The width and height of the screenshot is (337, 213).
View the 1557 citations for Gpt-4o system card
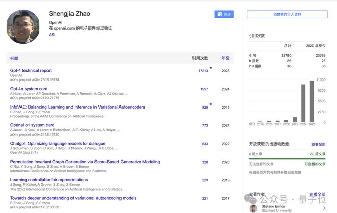204,89
